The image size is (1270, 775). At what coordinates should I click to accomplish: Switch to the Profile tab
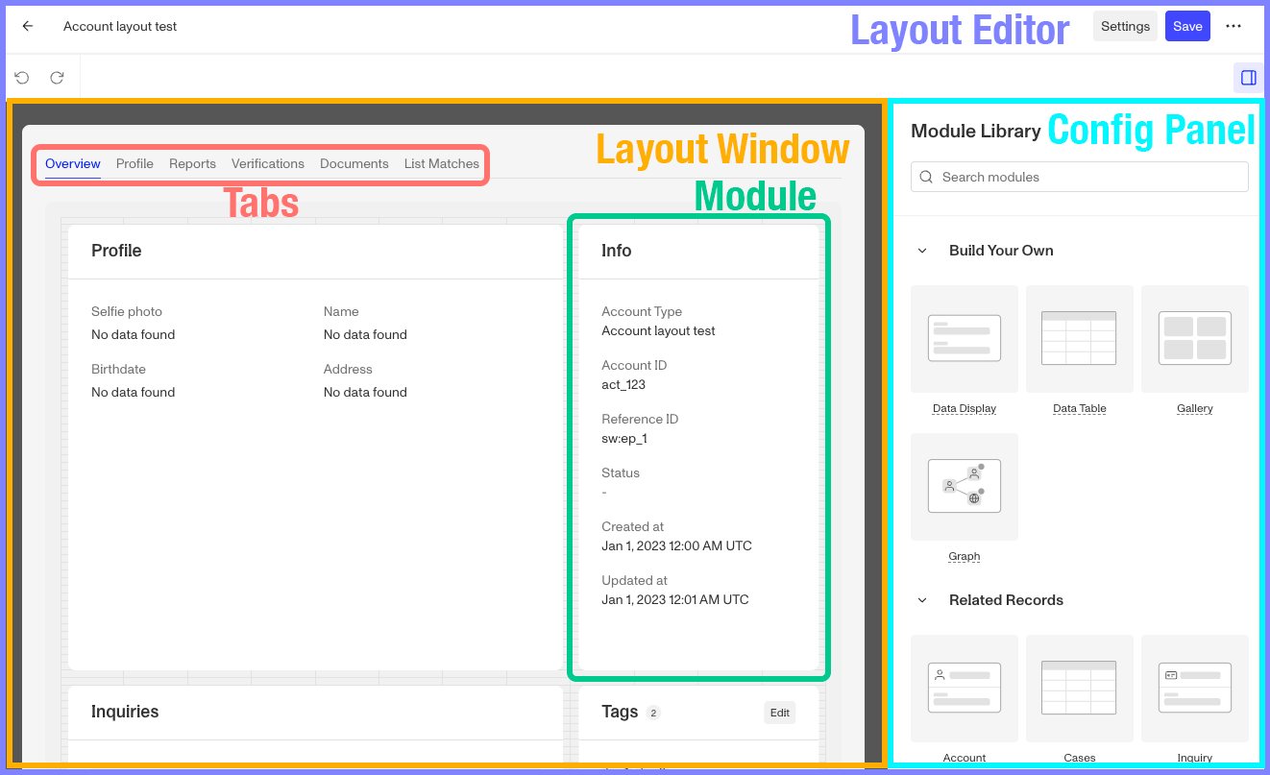tap(134, 163)
